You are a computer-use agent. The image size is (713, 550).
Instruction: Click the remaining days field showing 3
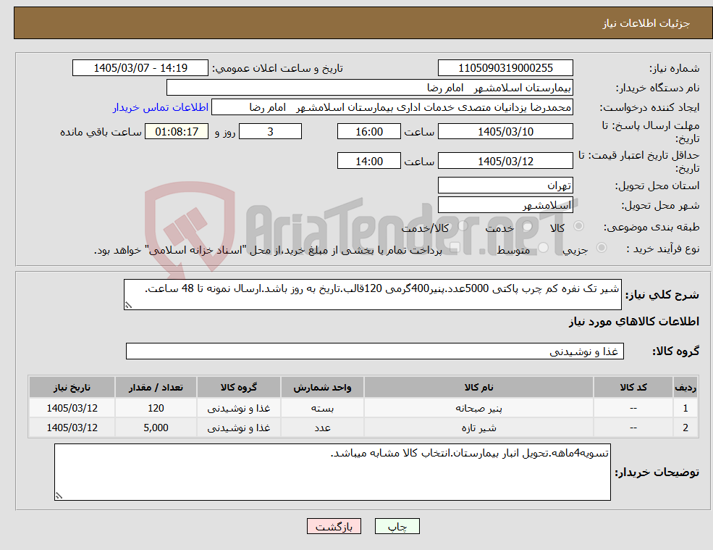[x=270, y=132]
